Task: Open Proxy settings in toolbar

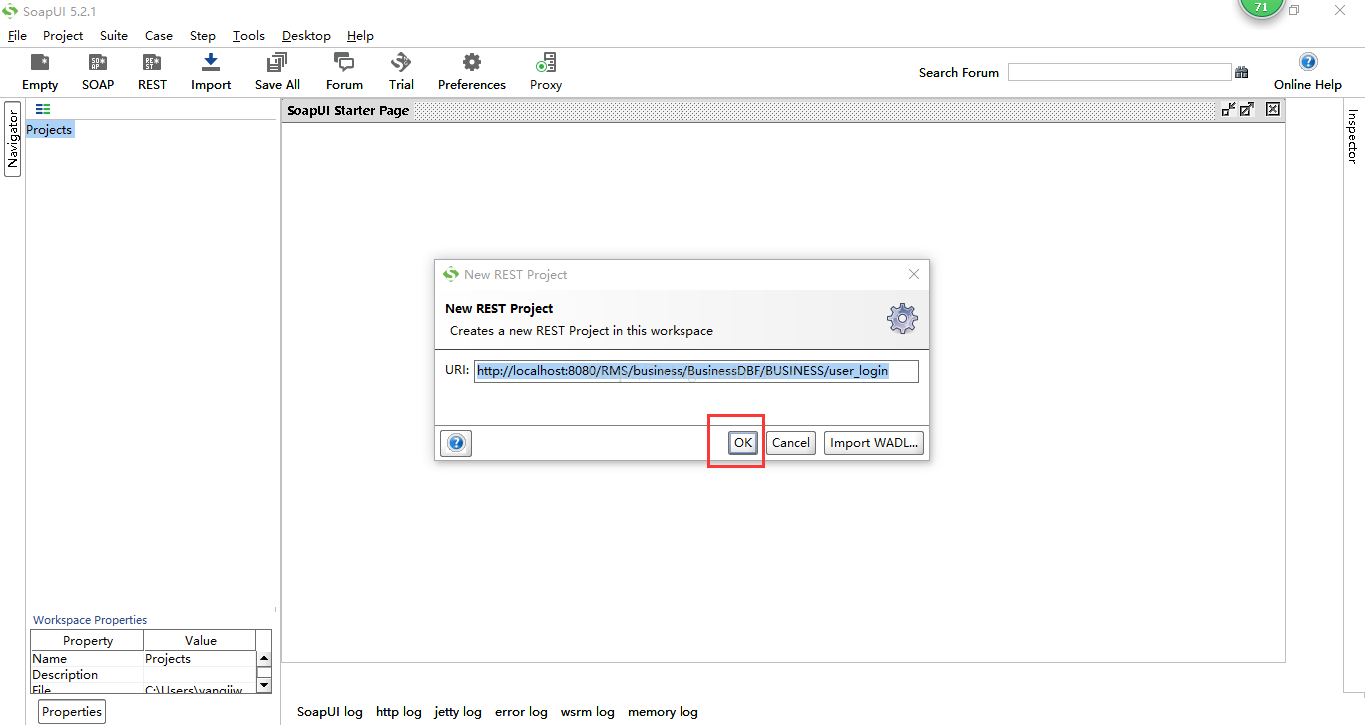Action: pyautogui.click(x=546, y=72)
